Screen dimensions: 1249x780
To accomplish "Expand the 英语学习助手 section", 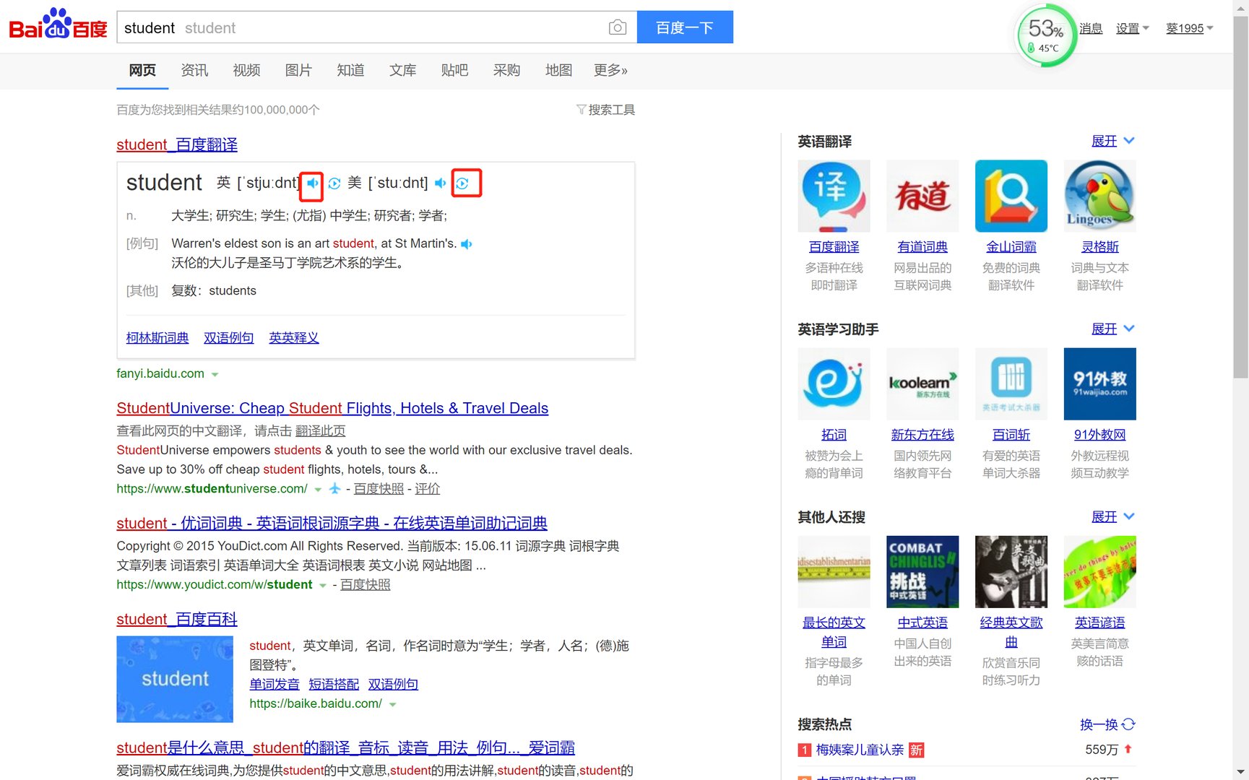I will [x=1112, y=329].
